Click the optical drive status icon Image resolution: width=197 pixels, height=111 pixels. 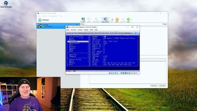pyautogui.click(x=111, y=73)
